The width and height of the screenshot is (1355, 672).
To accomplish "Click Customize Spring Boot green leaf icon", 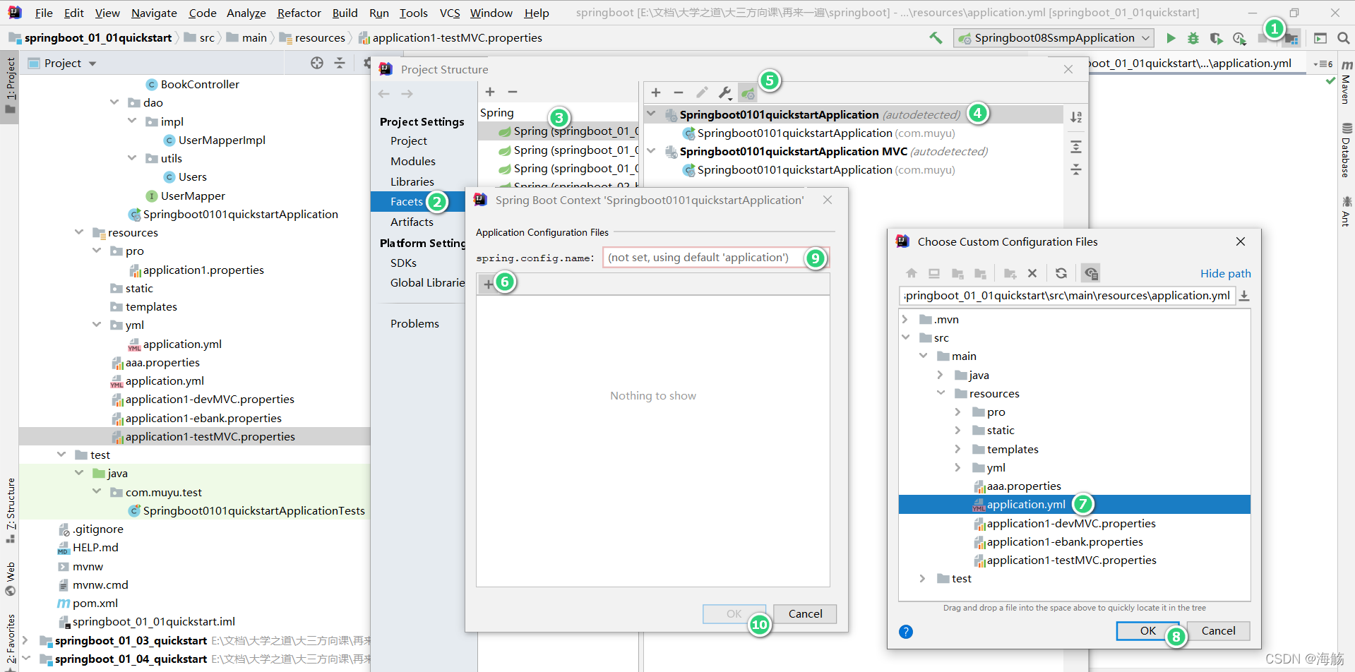I will 747,92.
